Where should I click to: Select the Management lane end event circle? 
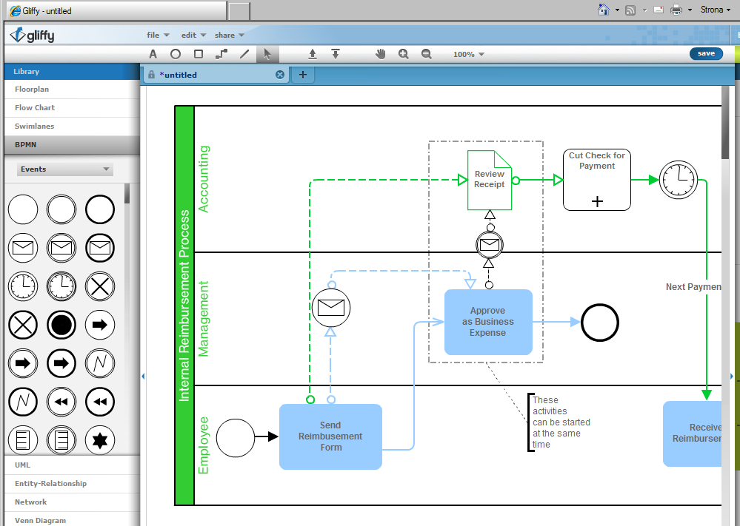point(600,323)
